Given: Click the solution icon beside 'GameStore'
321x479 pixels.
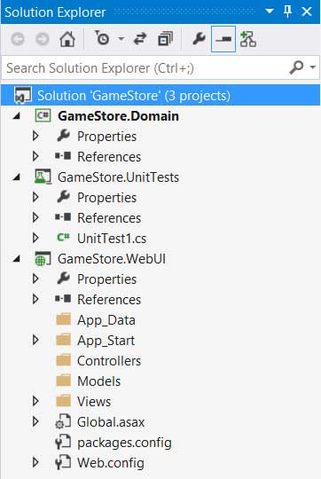Looking at the screenshot, I should click(x=23, y=95).
